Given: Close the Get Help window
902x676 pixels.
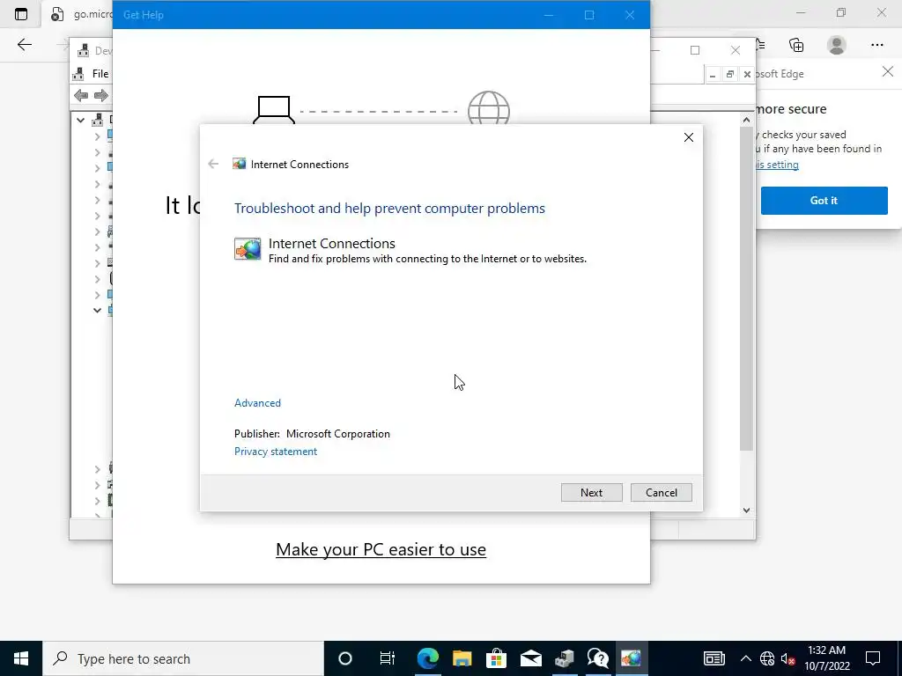Looking at the screenshot, I should 630,15.
